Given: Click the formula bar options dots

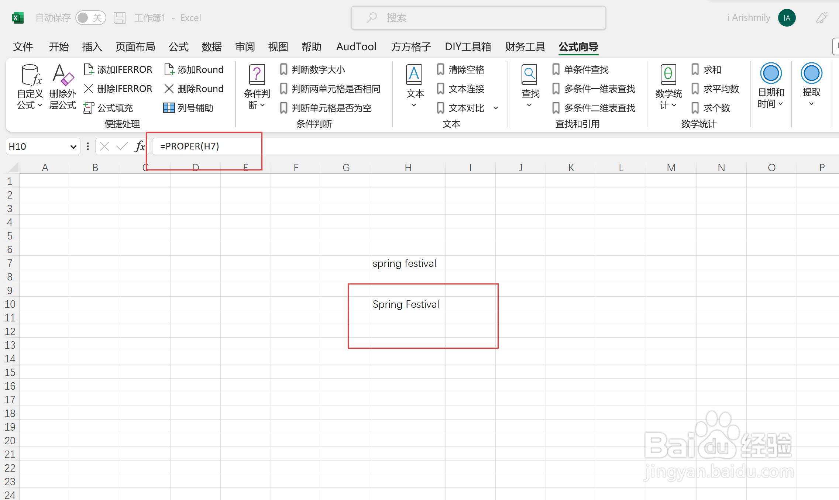Looking at the screenshot, I should (x=88, y=146).
